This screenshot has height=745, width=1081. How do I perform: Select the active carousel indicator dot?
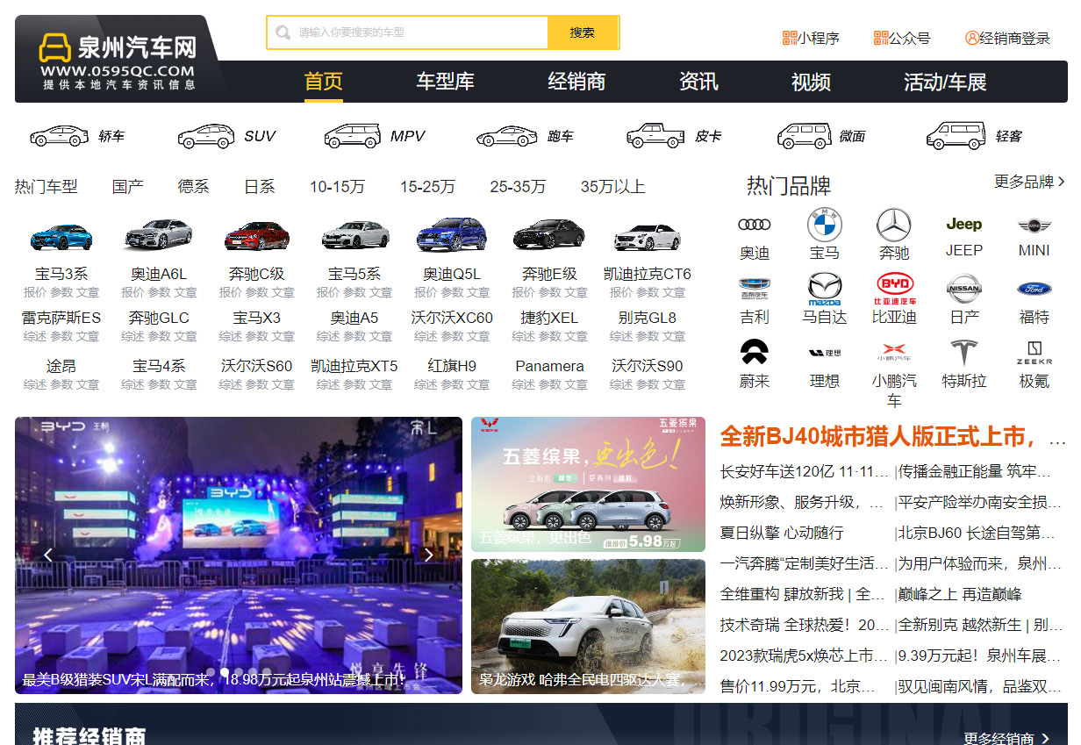click(x=225, y=672)
